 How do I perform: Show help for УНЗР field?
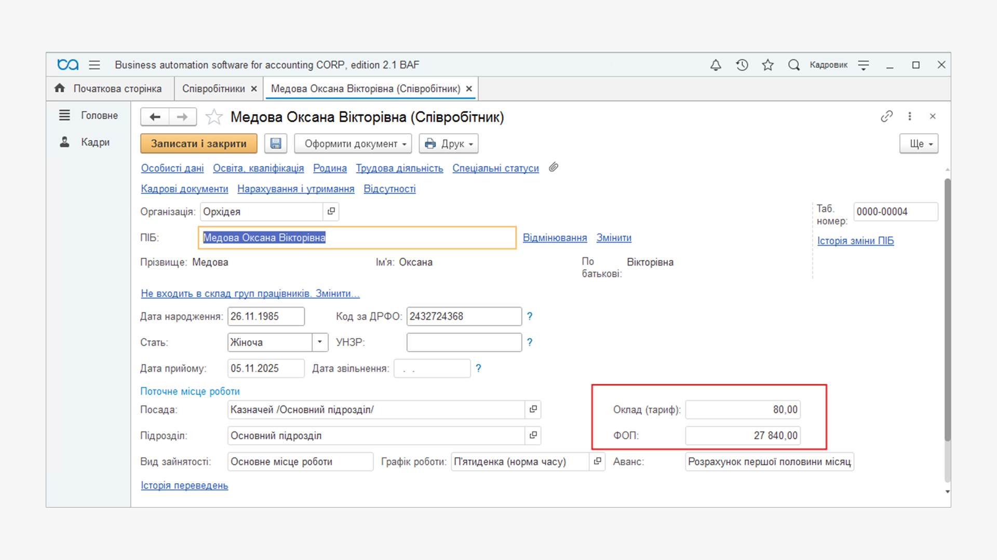(530, 342)
